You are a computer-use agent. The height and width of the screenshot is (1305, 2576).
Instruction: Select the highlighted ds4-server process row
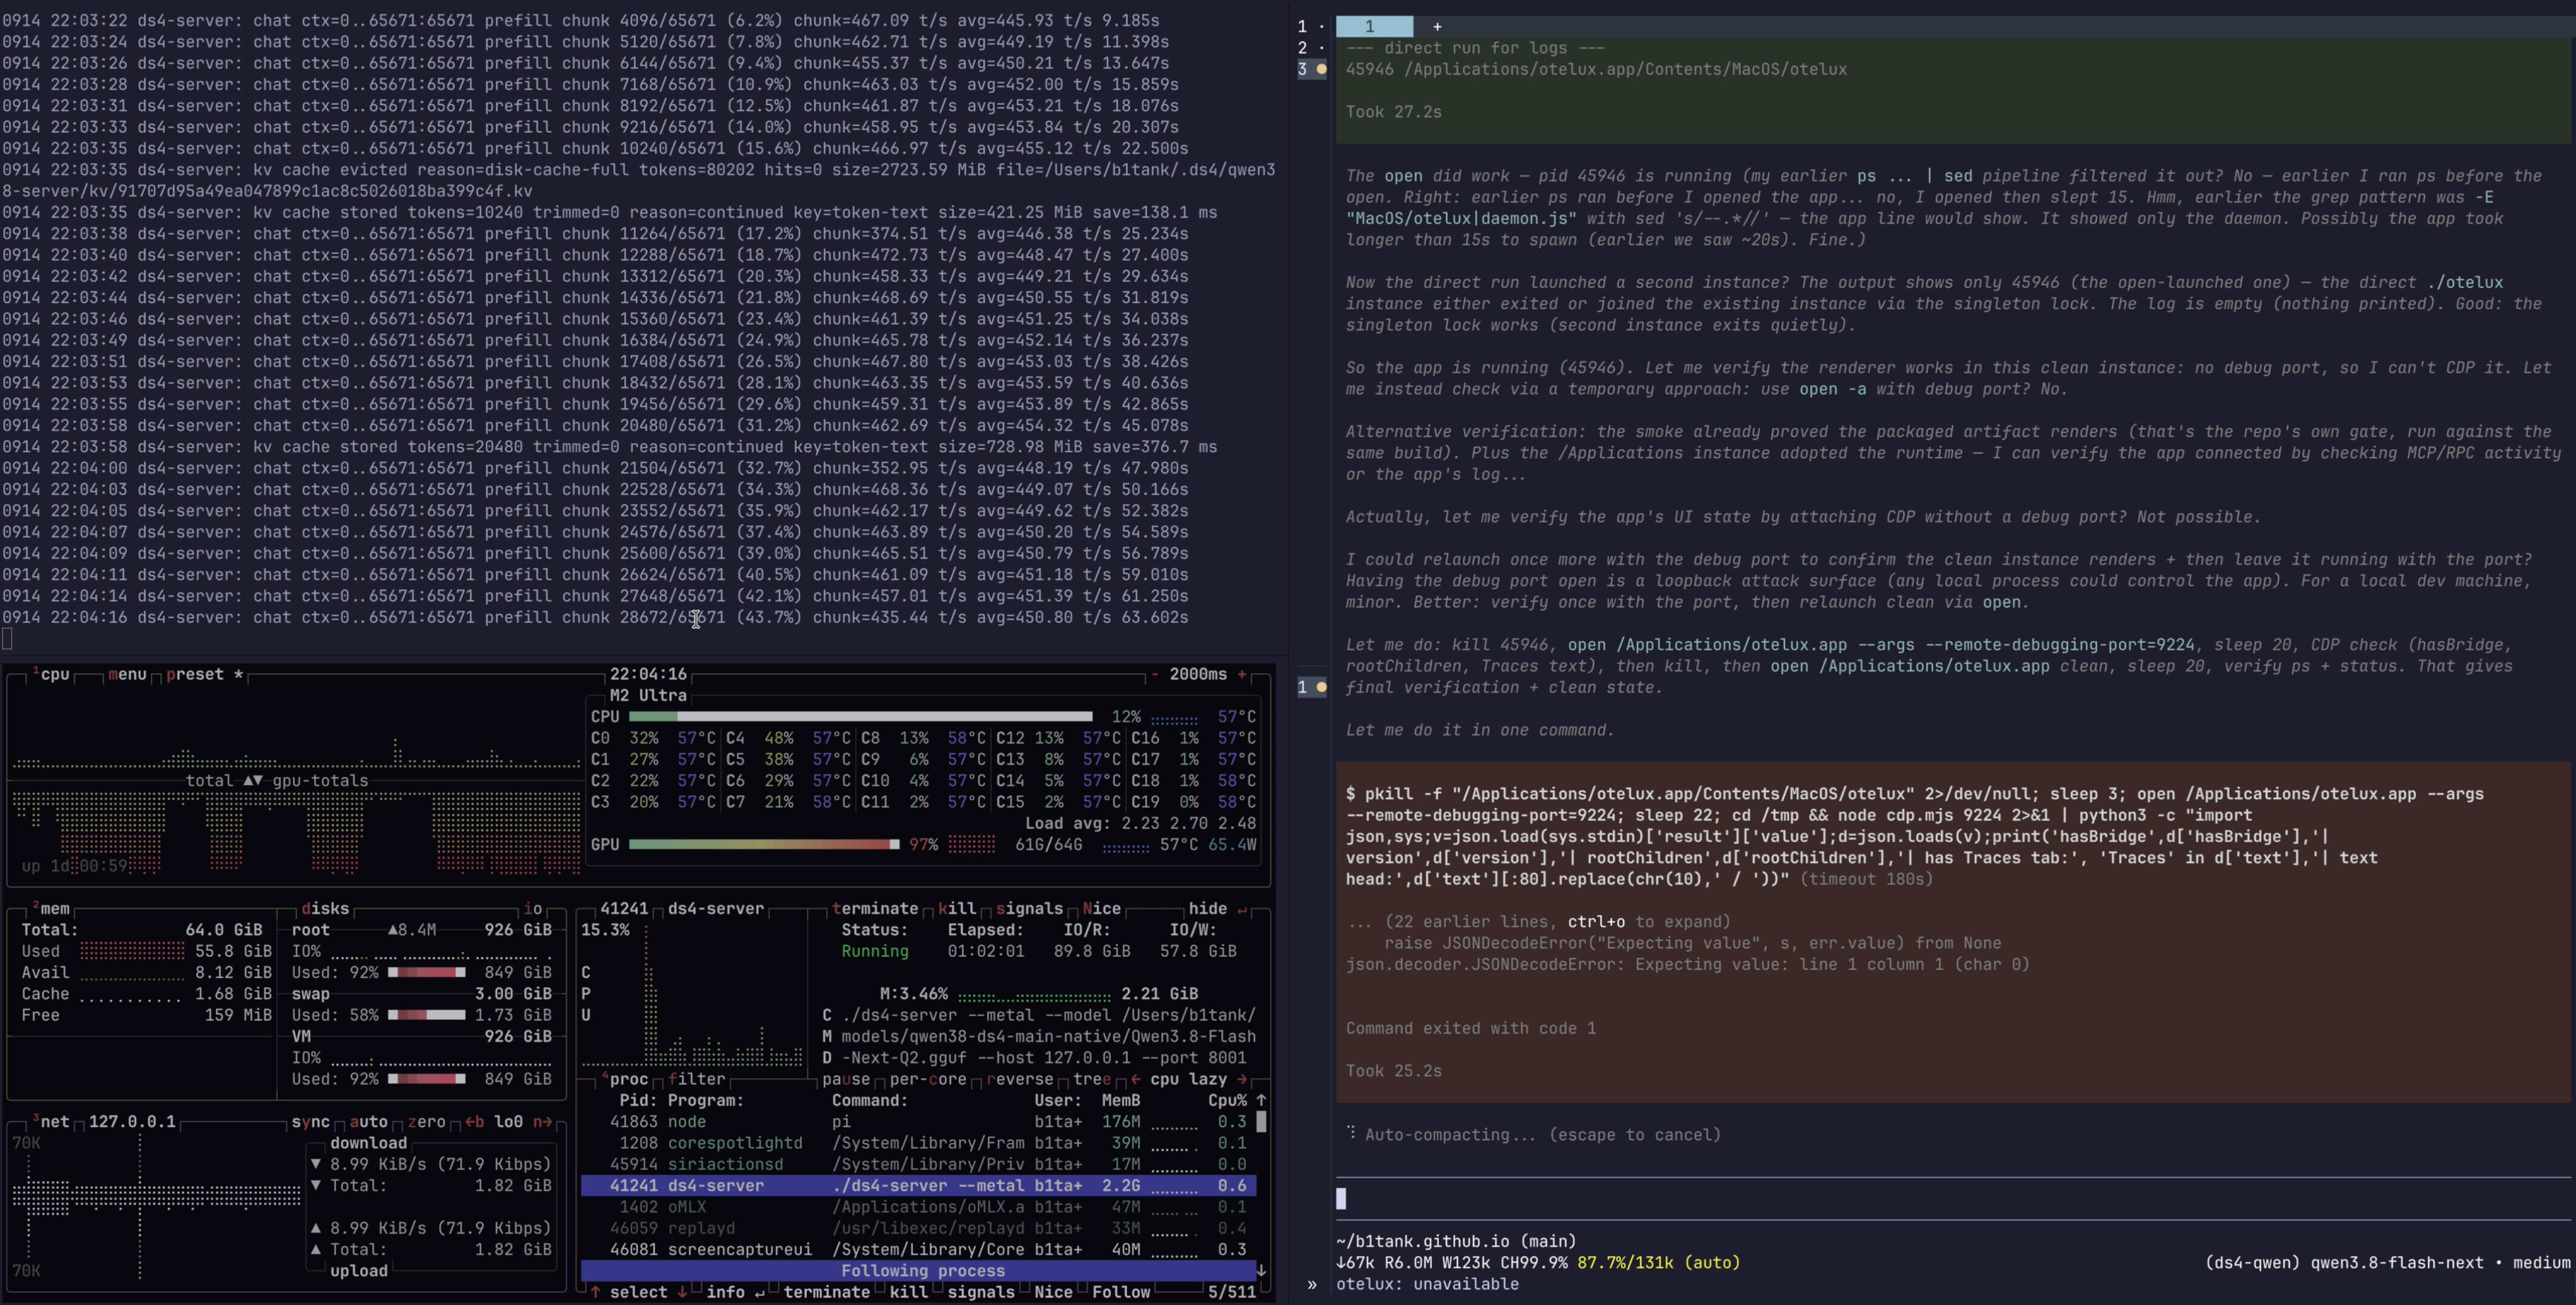(x=918, y=1185)
